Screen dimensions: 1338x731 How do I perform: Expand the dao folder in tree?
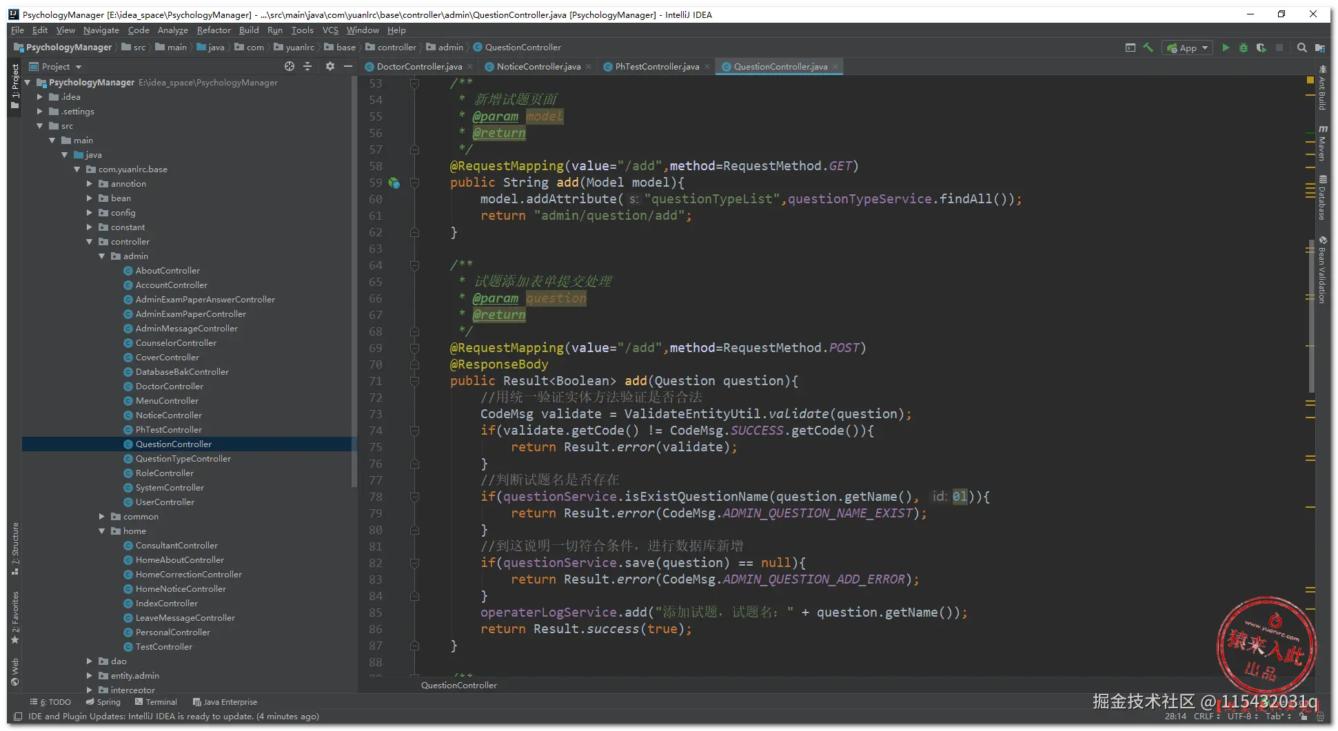click(90, 661)
